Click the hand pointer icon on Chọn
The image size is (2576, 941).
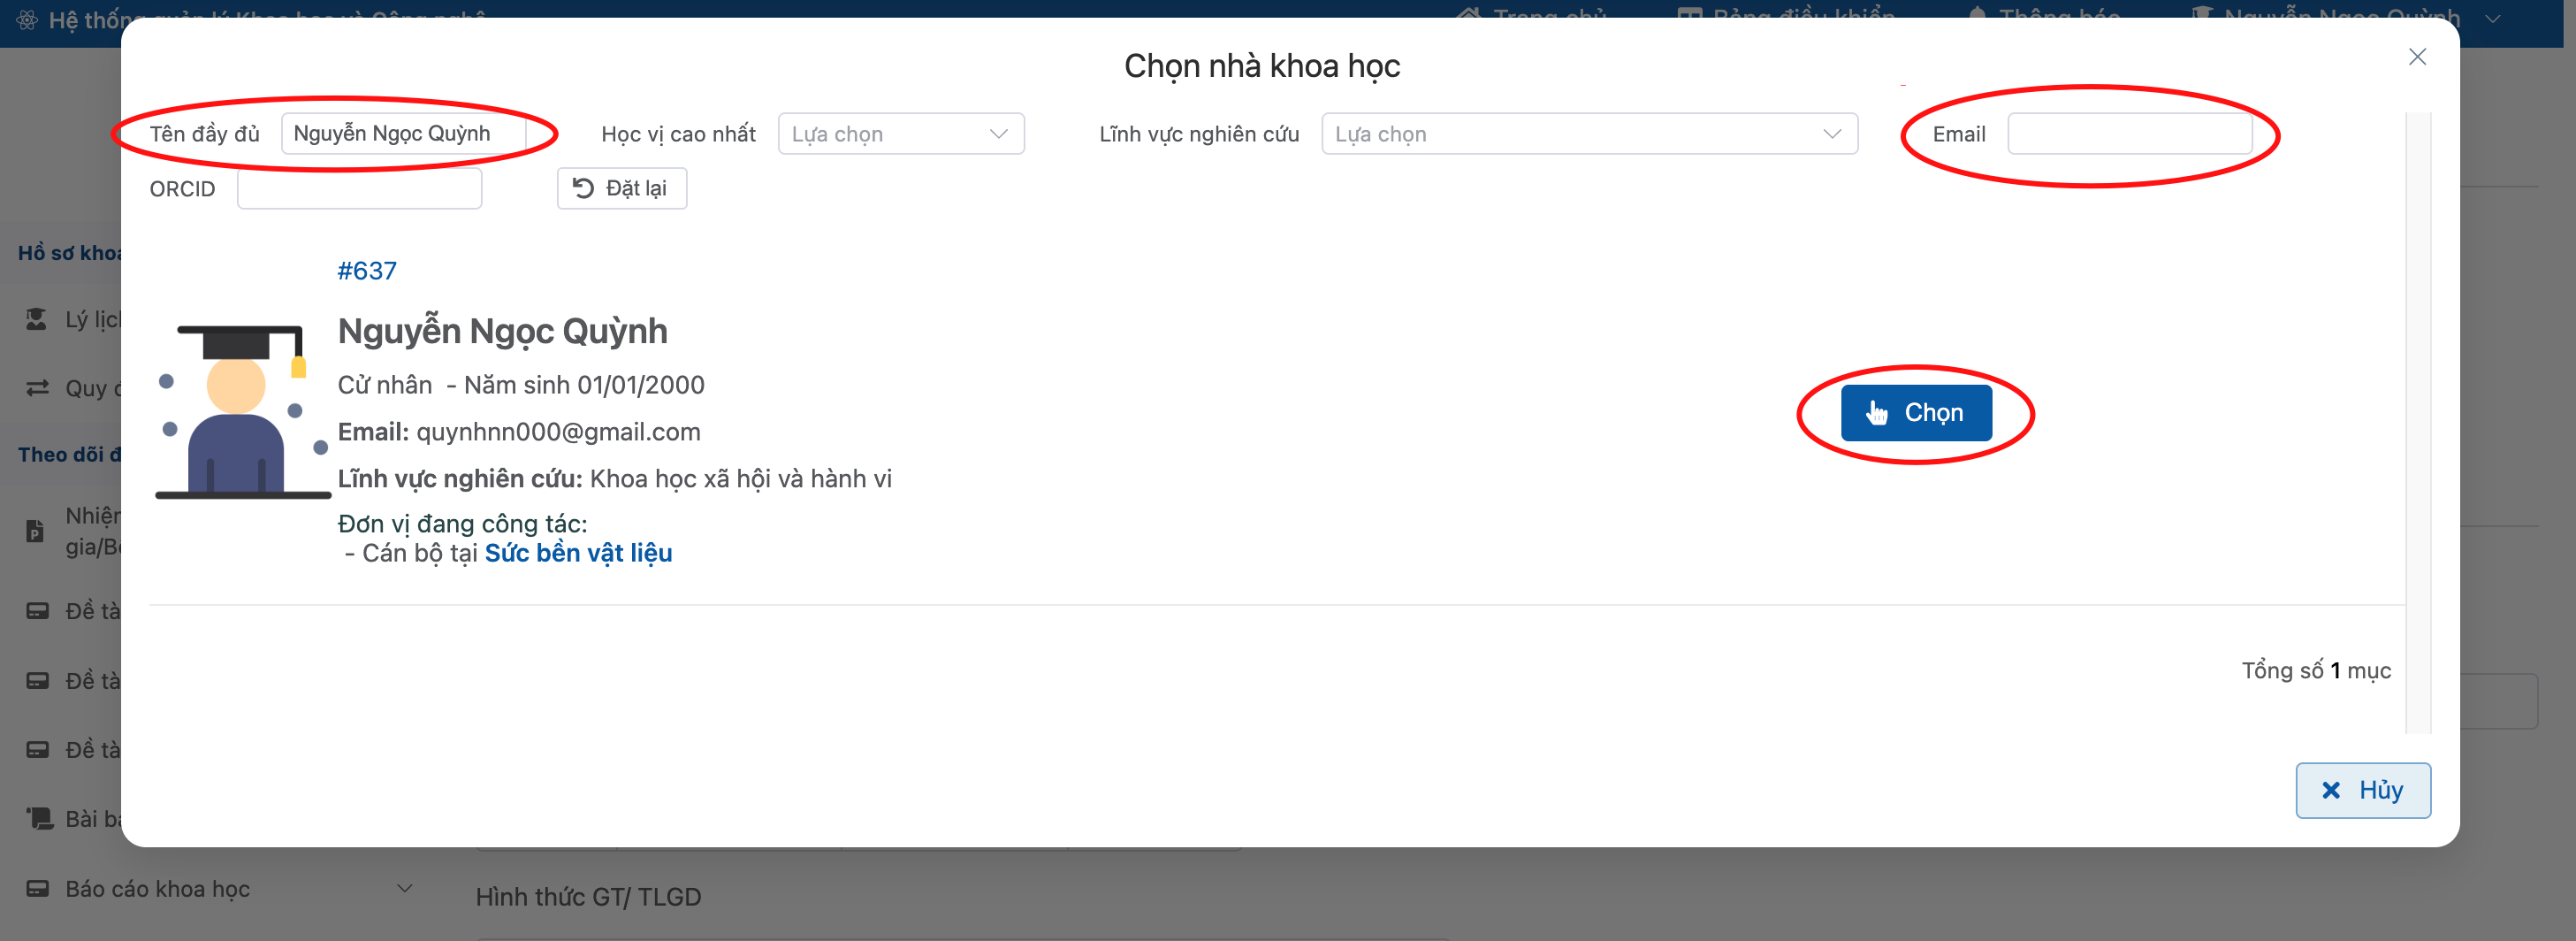point(1876,413)
